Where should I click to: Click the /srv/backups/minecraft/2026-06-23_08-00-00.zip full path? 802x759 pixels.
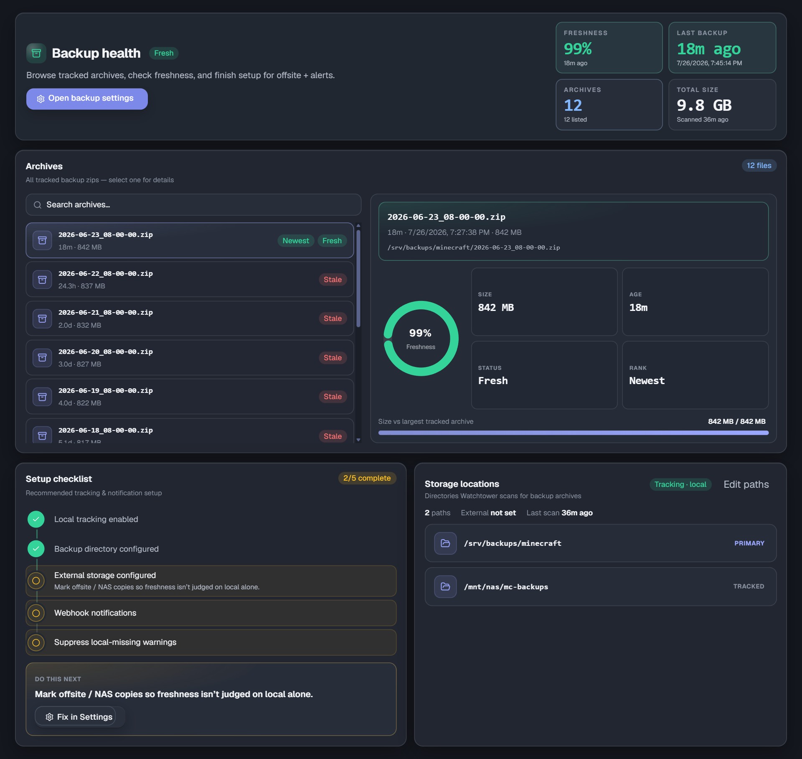[x=474, y=247]
